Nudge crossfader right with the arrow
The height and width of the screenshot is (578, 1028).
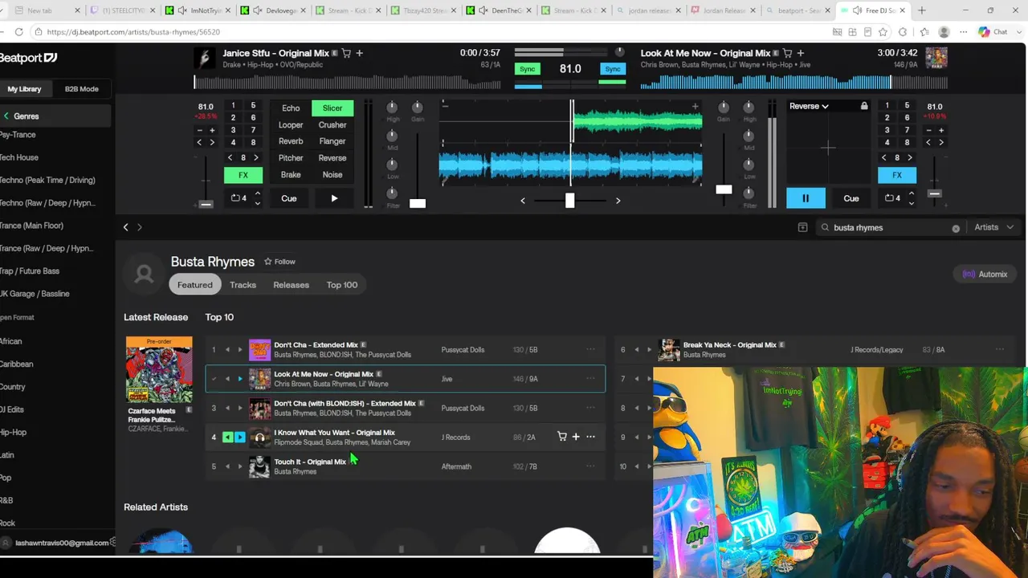618,201
